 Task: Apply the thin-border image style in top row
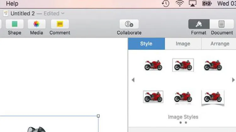[x=183, y=65]
